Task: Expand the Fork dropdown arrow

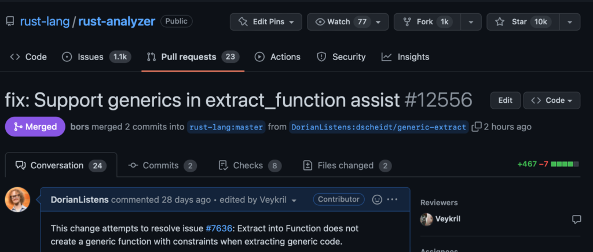Action: tap(471, 22)
